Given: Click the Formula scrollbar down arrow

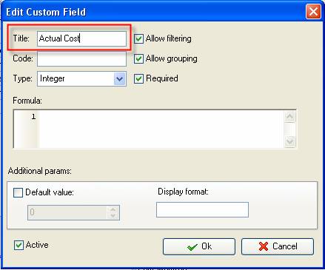Looking at the screenshot, I should point(289,142).
